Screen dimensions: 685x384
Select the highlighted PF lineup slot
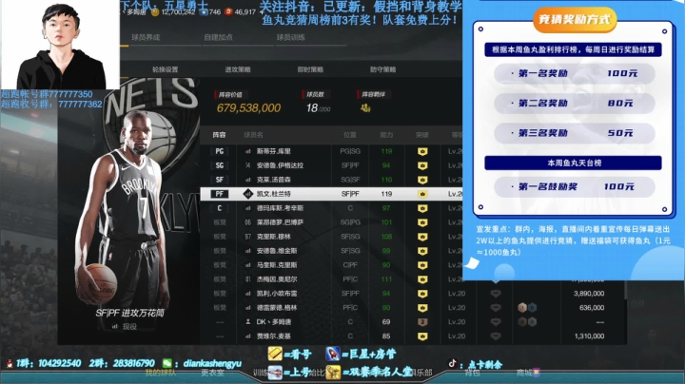(220, 194)
